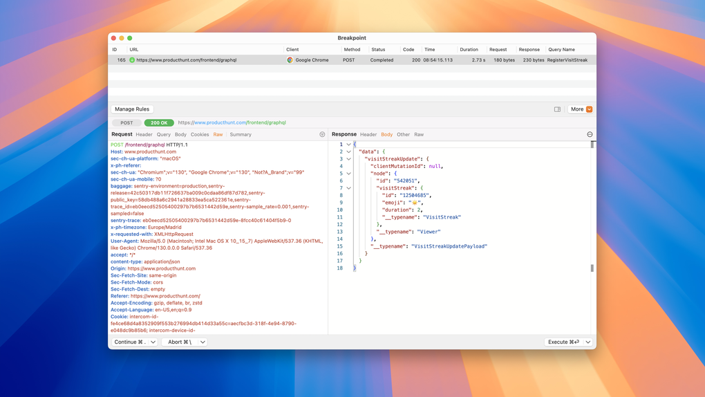Open the response Header tab
705x397 pixels.
coord(368,135)
